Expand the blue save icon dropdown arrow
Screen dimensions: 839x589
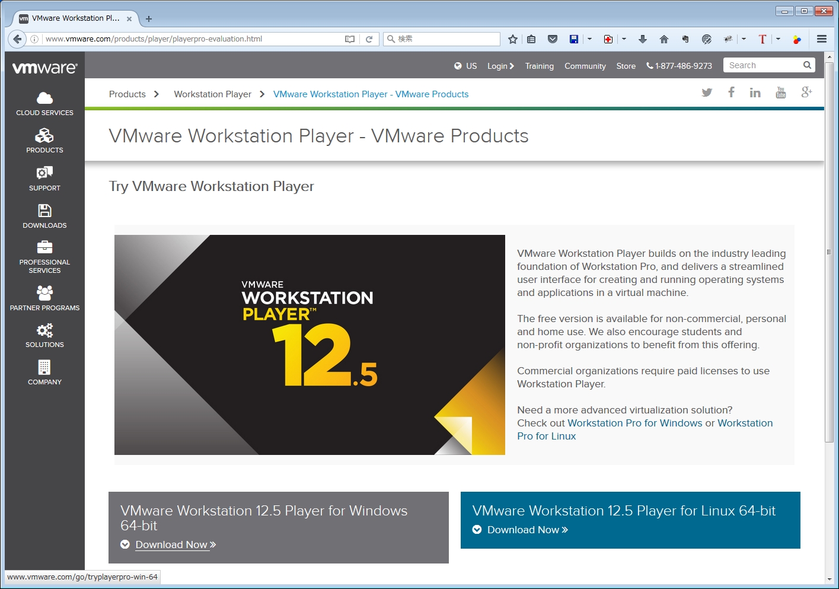(589, 39)
